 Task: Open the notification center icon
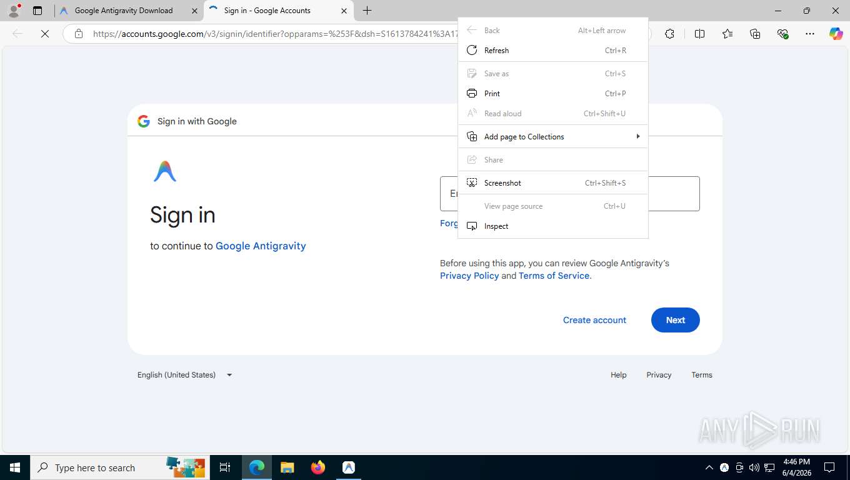click(829, 467)
